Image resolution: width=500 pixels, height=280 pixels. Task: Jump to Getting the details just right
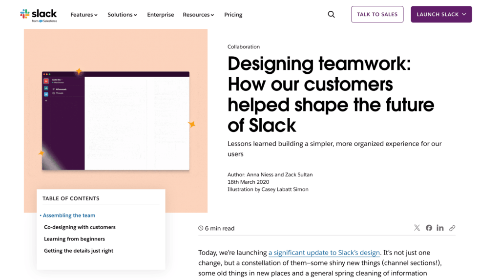pyautogui.click(x=78, y=251)
